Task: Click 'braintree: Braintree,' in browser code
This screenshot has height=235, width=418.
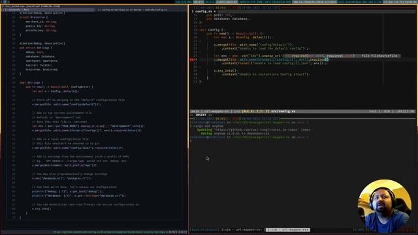Action: [42, 70]
